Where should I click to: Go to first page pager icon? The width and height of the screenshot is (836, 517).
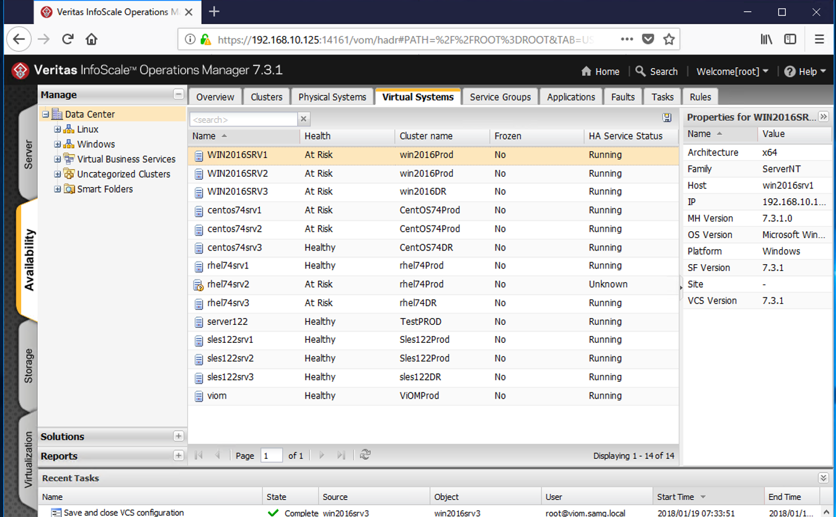[198, 455]
